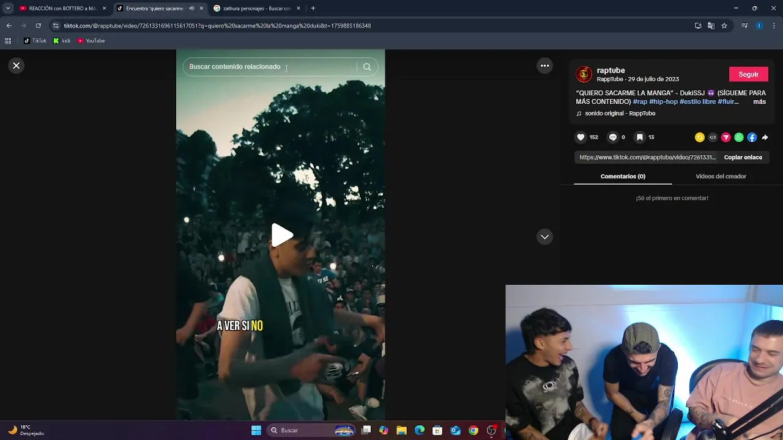
Task: Share the video to WhatsApp
Action: (x=739, y=137)
